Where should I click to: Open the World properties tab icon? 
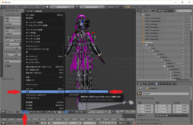coord(153,84)
